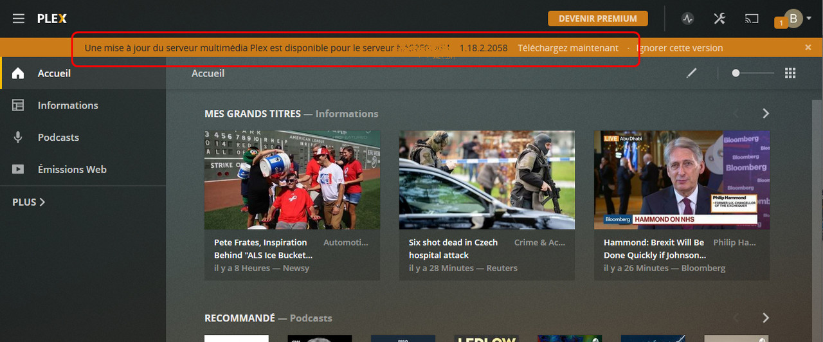Viewport: 823px width, 342px height.
Task: Click RECOMMANDÉ heading
Action: 240,318
